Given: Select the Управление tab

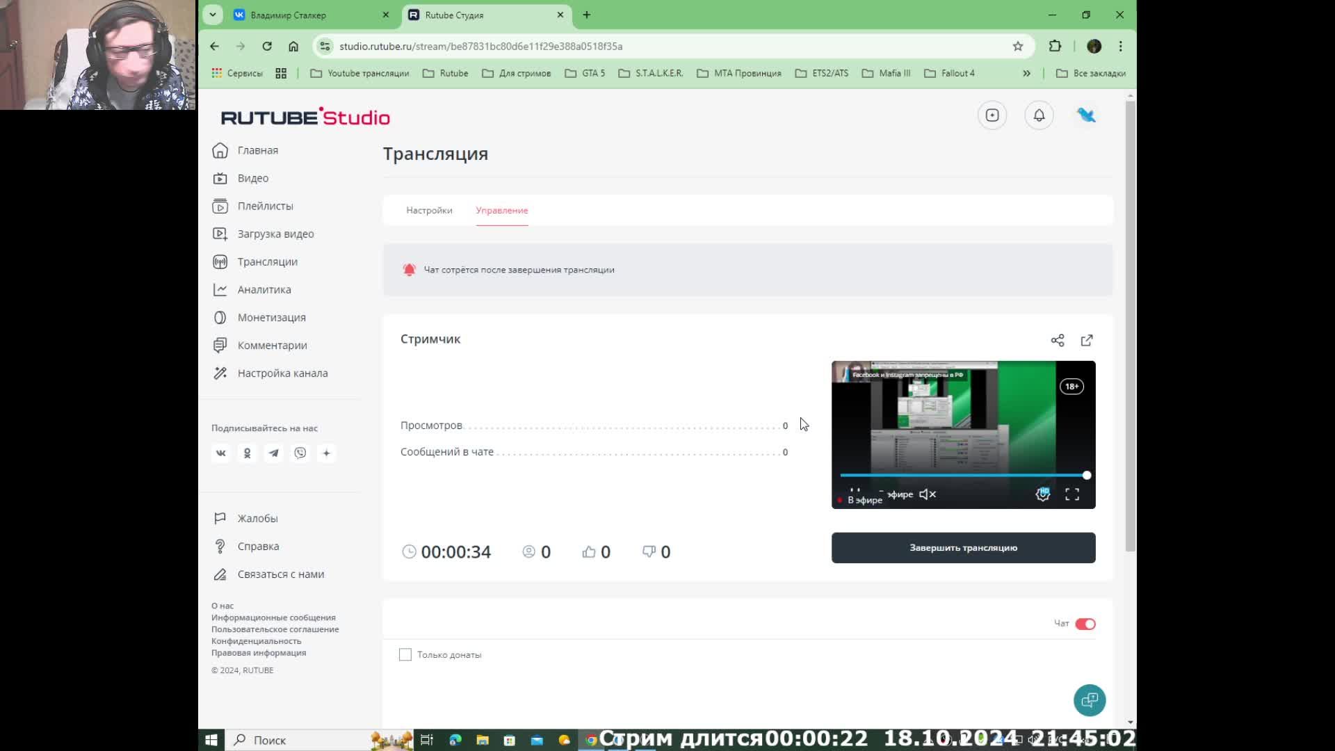Looking at the screenshot, I should point(501,210).
